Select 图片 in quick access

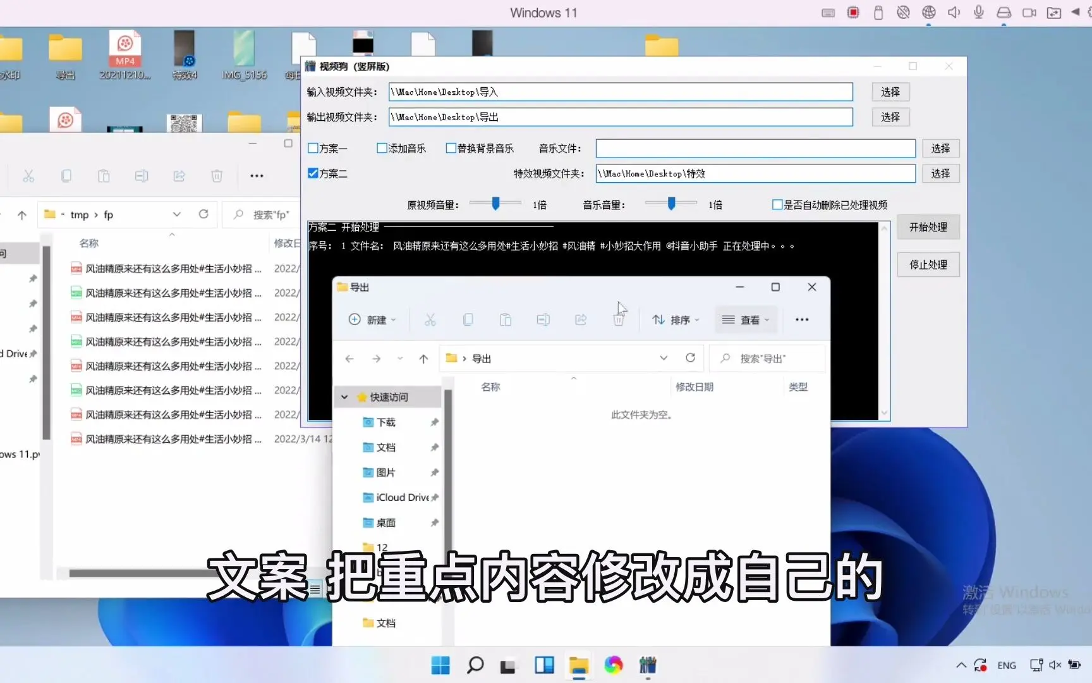pyautogui.click(x=387, y=472)
